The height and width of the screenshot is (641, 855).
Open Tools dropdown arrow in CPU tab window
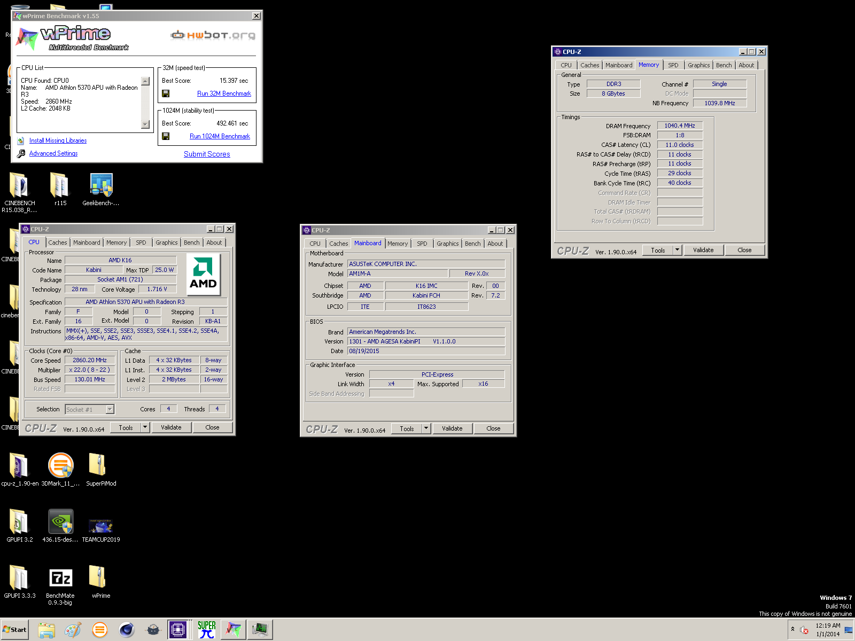(x=145, y=427)
